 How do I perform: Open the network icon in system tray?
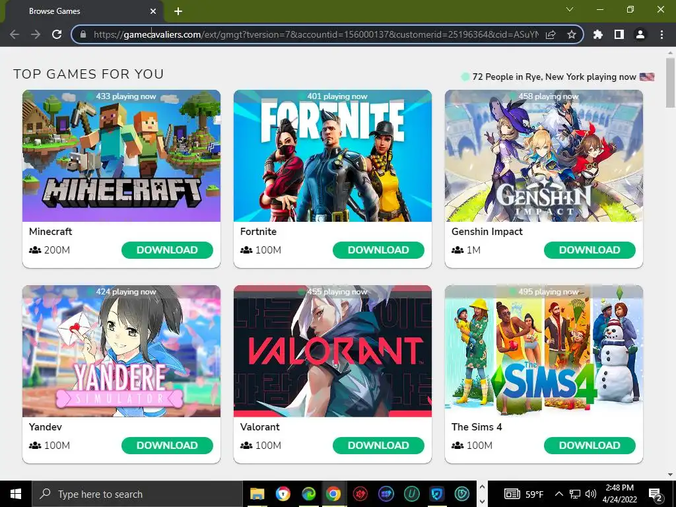point(575,494)
